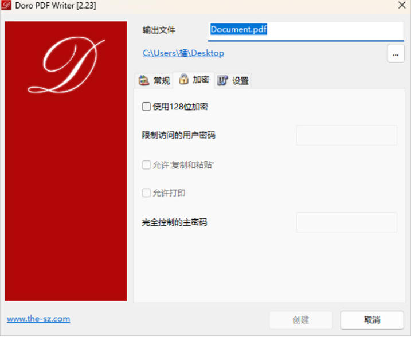This screenshot has height=337, width=411.
Task: Click the Doro app icon in title bar
Action: [x=6, y=5]
